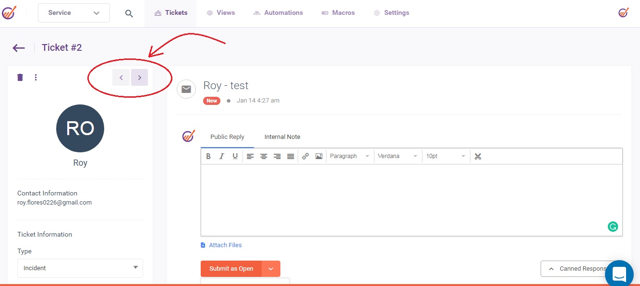Open the Verdana font family dropdown
The height and width of the screenshot is (286, 640).
[x=397, y=156]
